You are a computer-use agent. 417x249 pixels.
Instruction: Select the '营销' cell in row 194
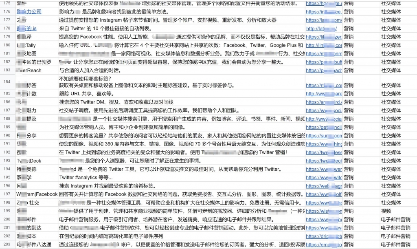(361, 169)
